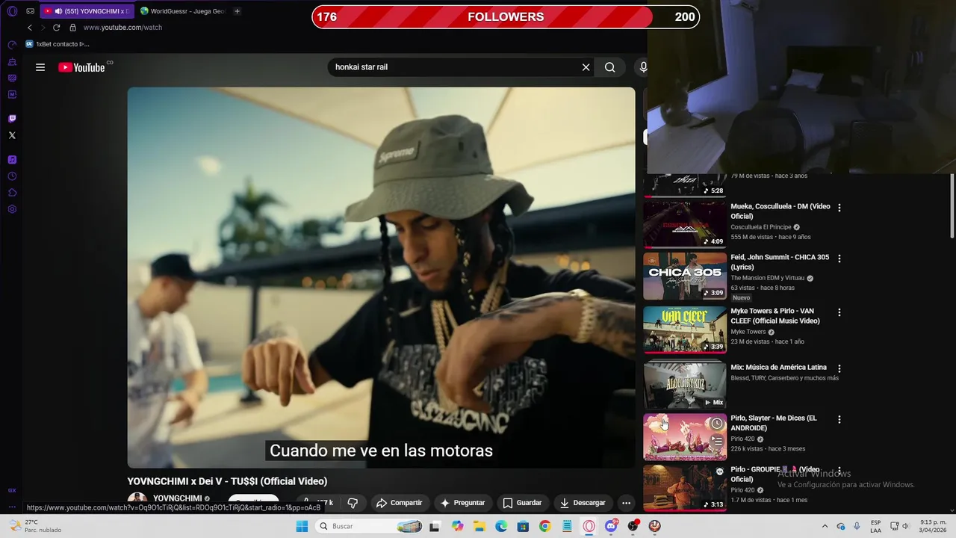This screenshot has width=956, height=538.
Task: Open the weather widget showing 27°C
Action: (34, 526)
